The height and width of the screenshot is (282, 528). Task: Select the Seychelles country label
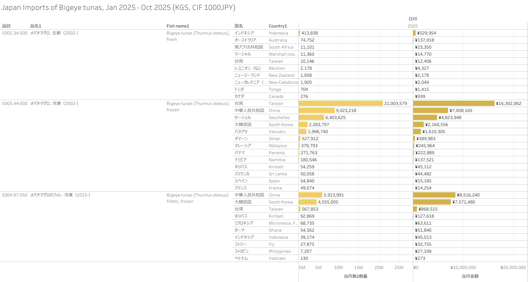279,118
